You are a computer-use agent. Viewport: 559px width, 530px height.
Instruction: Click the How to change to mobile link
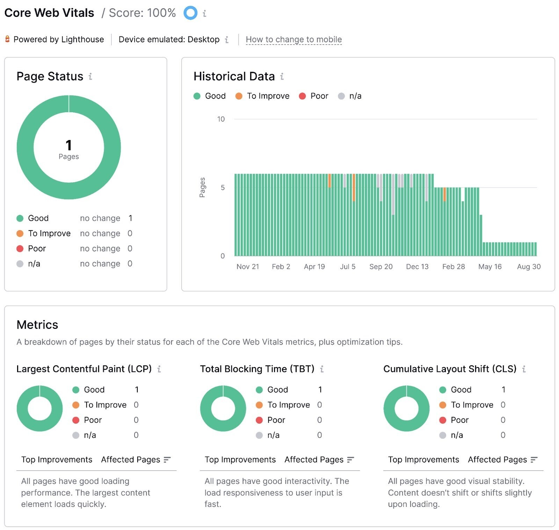coord(294,39)
